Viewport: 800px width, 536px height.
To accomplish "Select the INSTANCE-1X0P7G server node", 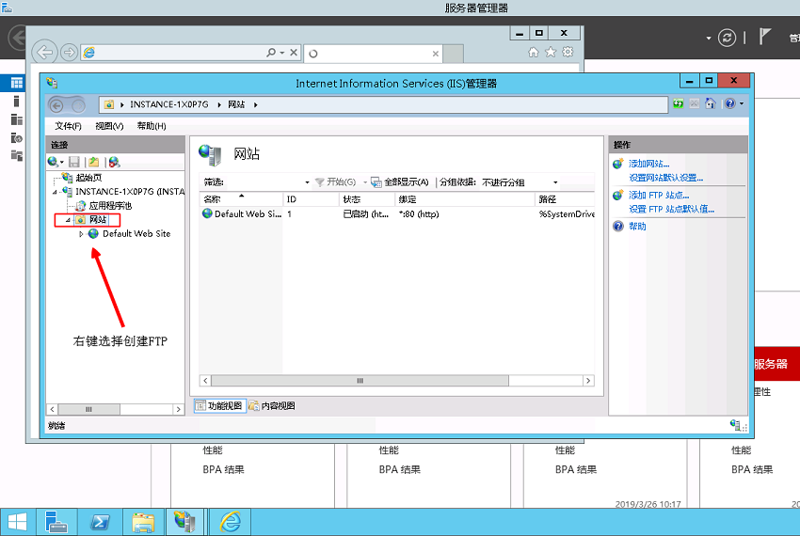I will point(130,191).
